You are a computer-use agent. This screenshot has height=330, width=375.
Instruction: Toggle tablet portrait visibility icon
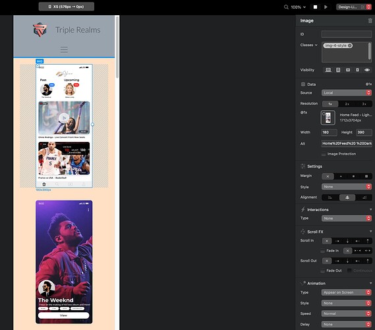pos(338,70)
